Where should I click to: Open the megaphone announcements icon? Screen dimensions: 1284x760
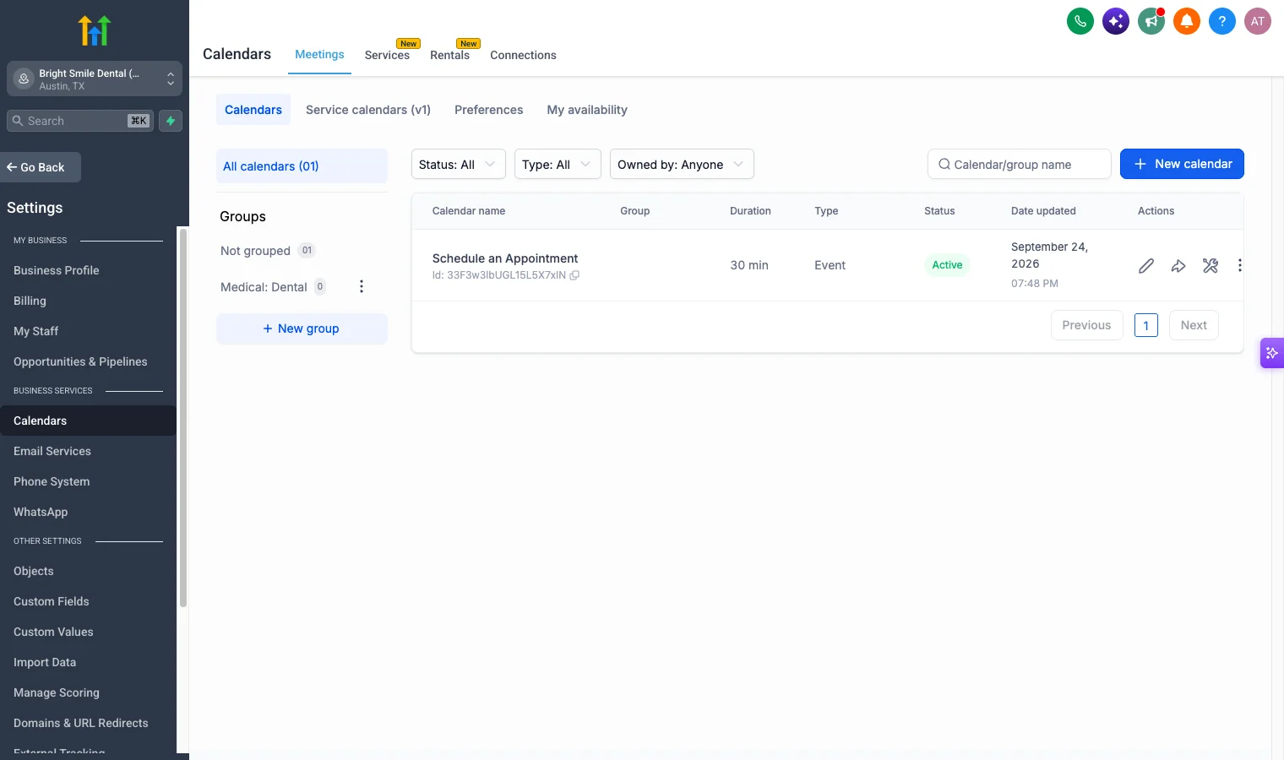pyautogui.click(x=1151, y=21)
